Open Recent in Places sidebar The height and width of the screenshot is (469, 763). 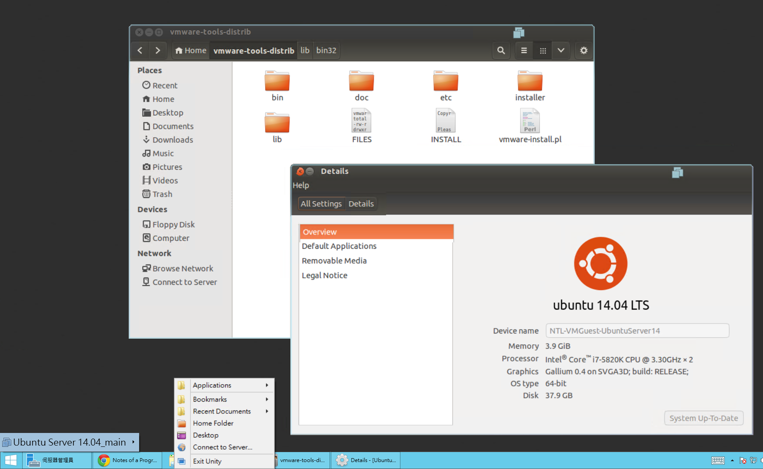click(160, 86)
